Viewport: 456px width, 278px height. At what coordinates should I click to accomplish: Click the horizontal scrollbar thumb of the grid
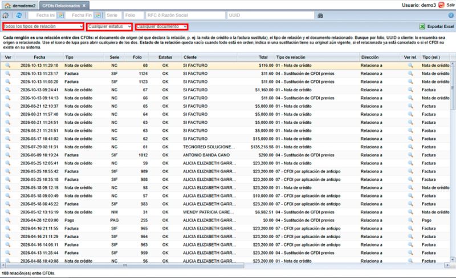click(125, 265)
